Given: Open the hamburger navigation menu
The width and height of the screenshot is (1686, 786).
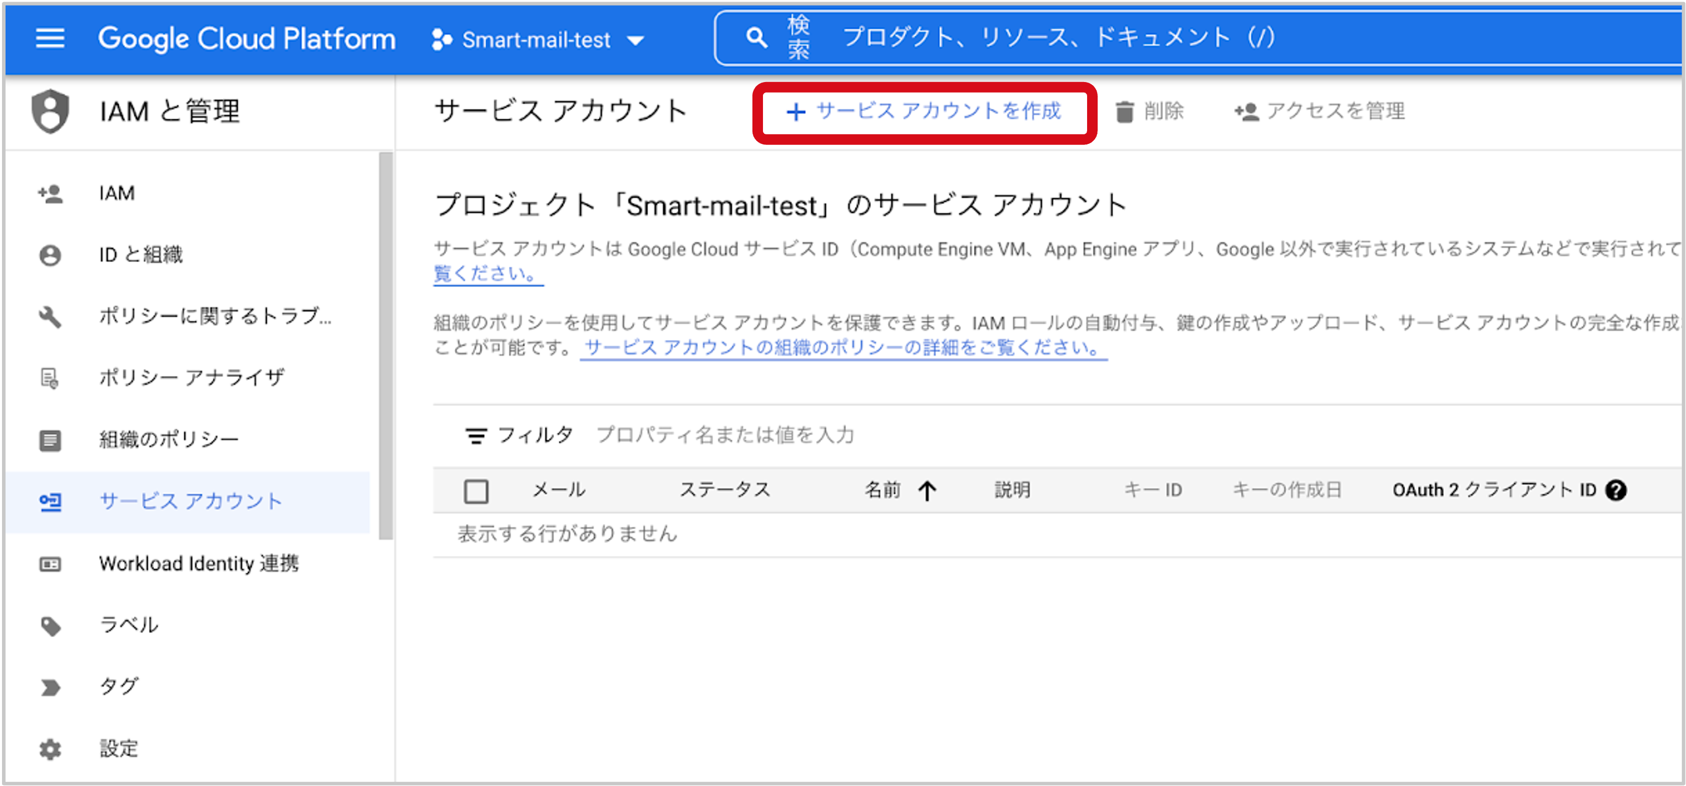Looking at the screenshot, I should [50, 39].
